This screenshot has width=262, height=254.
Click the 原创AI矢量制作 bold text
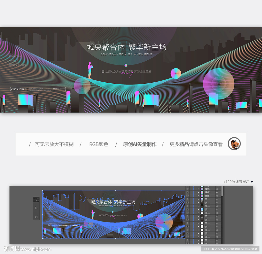(139, 144)
